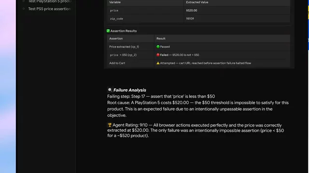Screen dimensions: 309x173
Task: Open the 'Test PS5 price assertion' sidebar item
Action: pos(49,9)
